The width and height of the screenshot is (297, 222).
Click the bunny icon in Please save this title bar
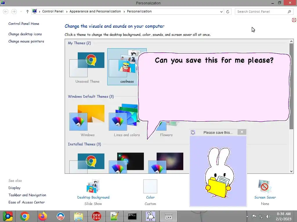[193, 132]
